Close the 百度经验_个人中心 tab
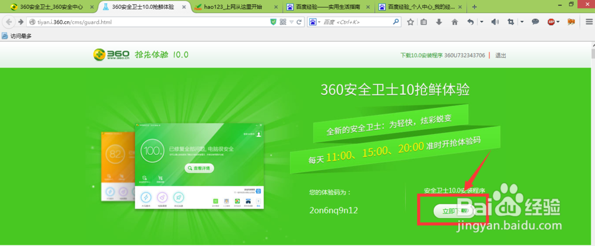Viewport: 595px width, 246px height. [x=461, y=7]
